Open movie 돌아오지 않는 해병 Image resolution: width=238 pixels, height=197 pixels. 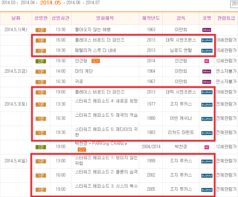93,29
